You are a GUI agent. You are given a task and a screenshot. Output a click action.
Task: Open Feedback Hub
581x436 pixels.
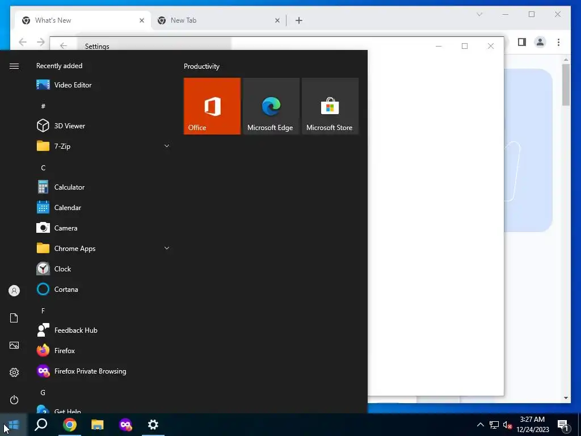(103, 330)
